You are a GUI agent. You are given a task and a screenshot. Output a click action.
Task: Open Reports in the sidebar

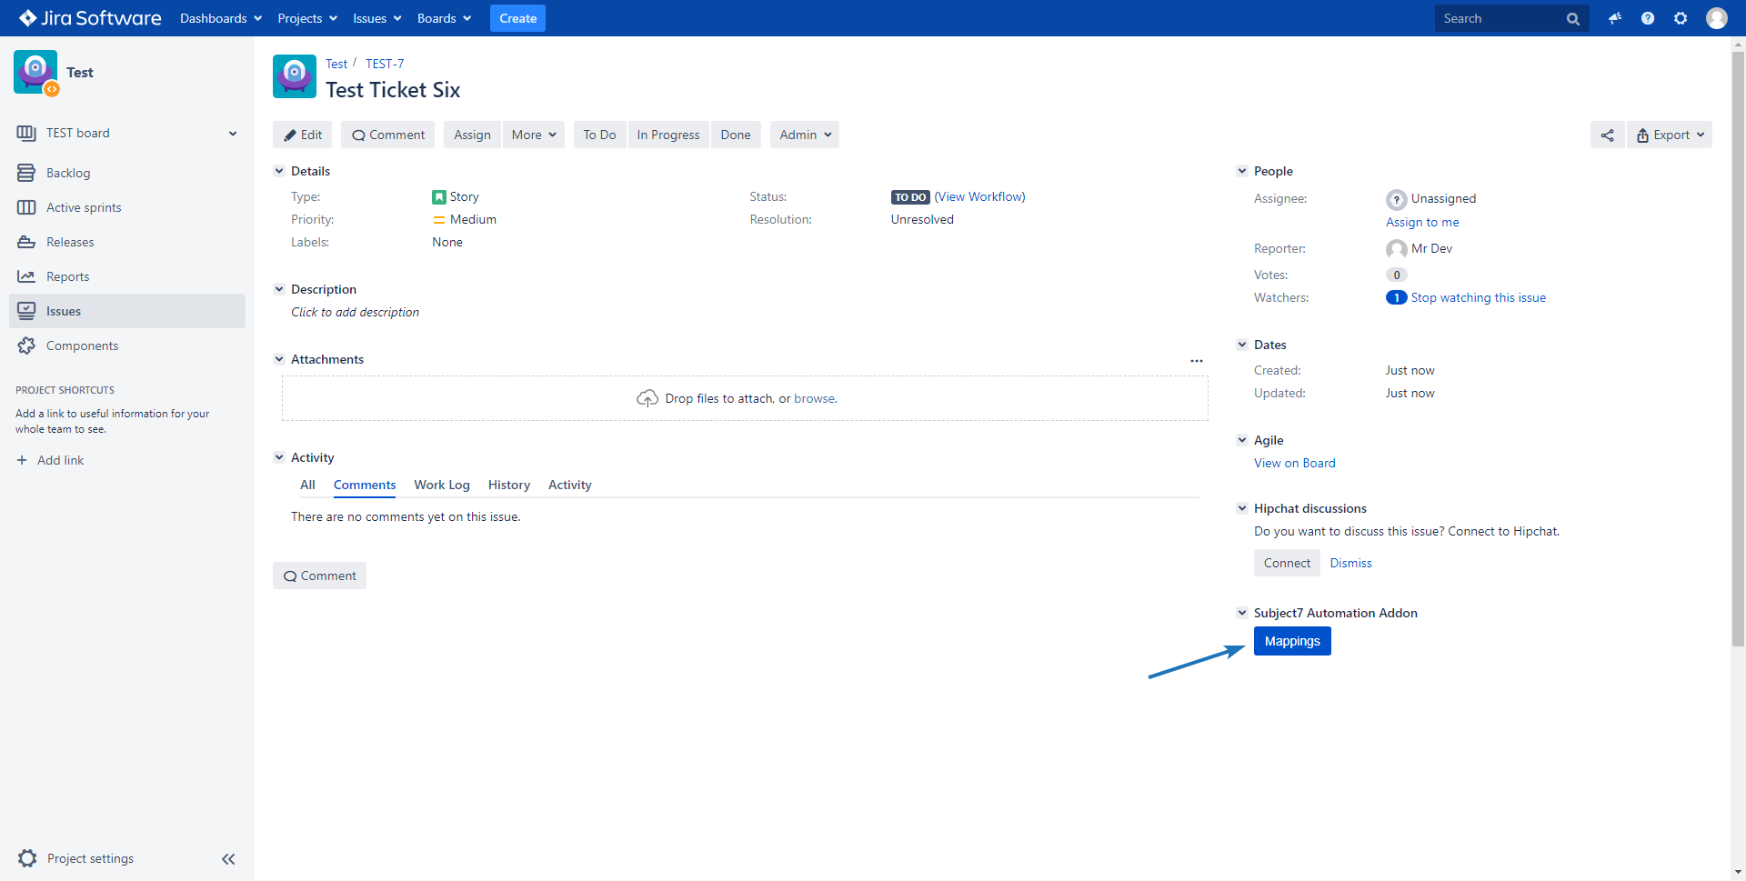(x=67, y=276)
